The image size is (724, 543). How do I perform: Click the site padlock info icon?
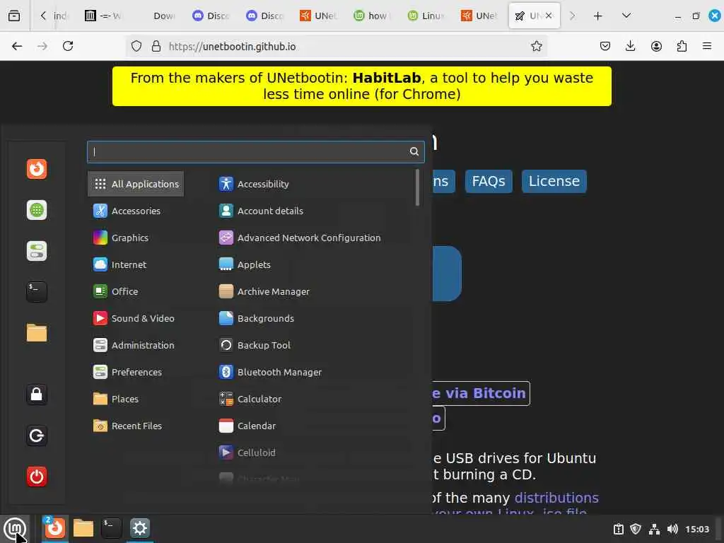156,46
